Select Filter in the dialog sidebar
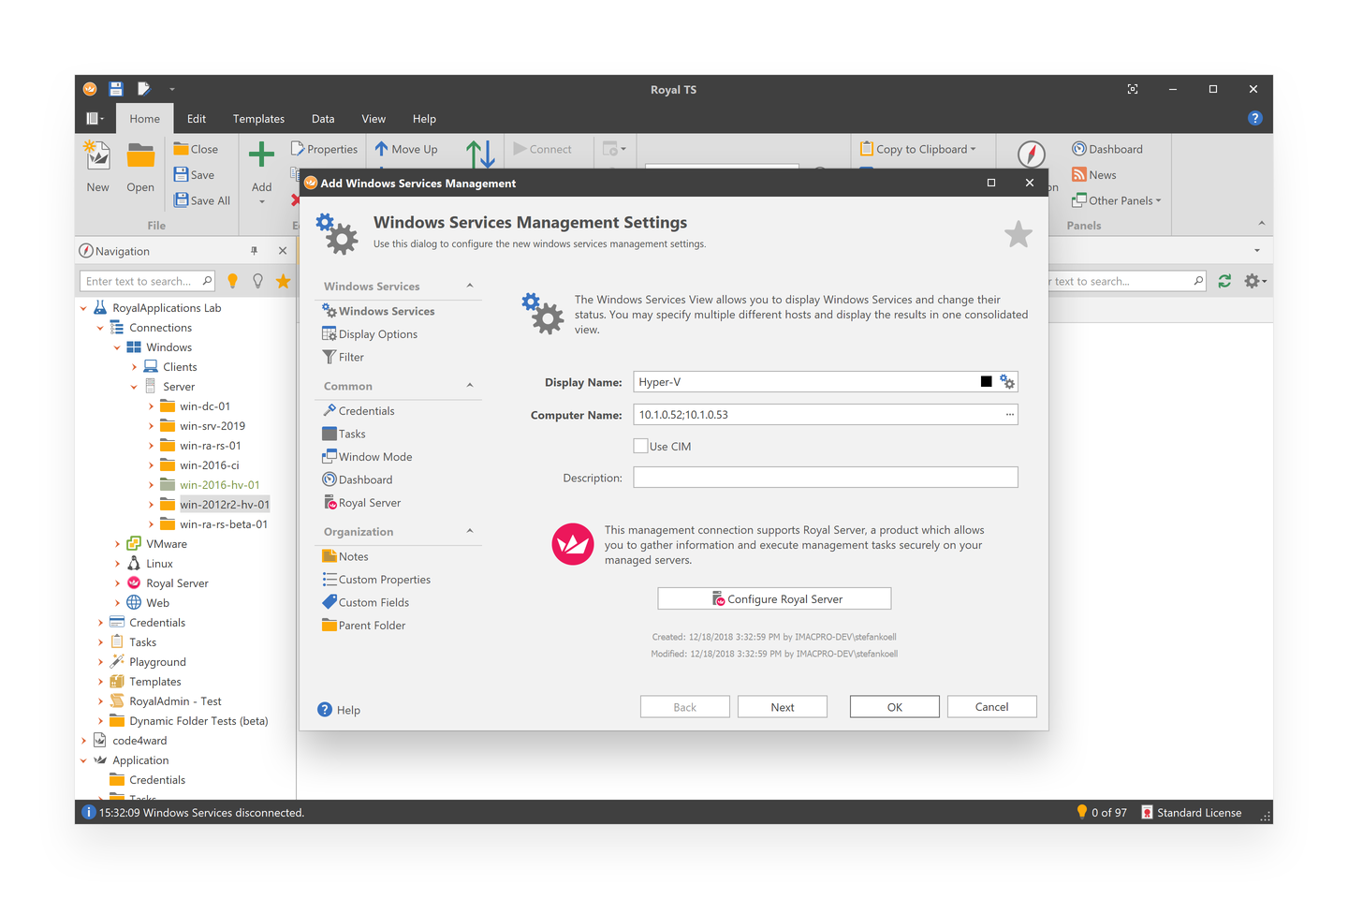 (x=350, y=357)
